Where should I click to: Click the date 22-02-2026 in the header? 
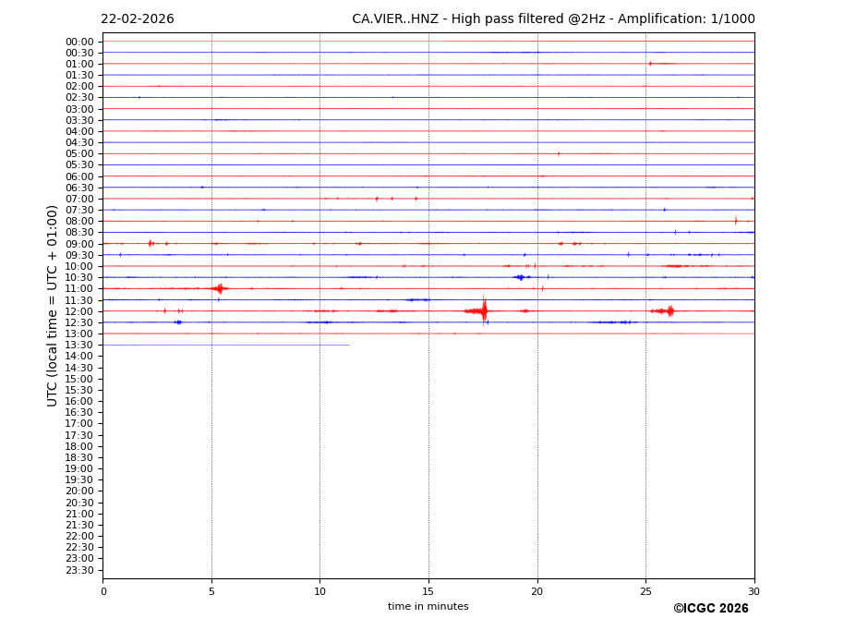[137, 19]
